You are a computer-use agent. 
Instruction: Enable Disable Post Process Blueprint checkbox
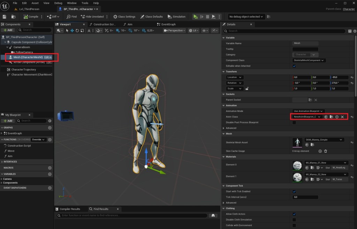click(294, 122)
